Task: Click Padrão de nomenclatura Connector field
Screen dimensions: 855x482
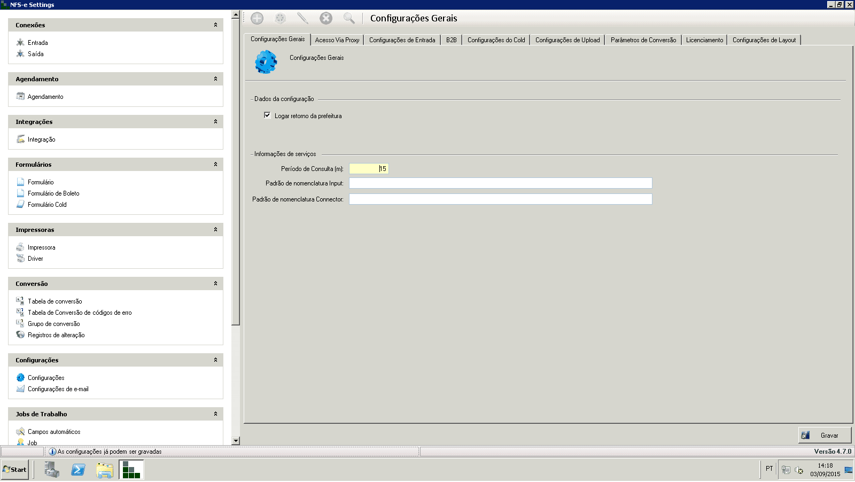Action: click(501, 199)
